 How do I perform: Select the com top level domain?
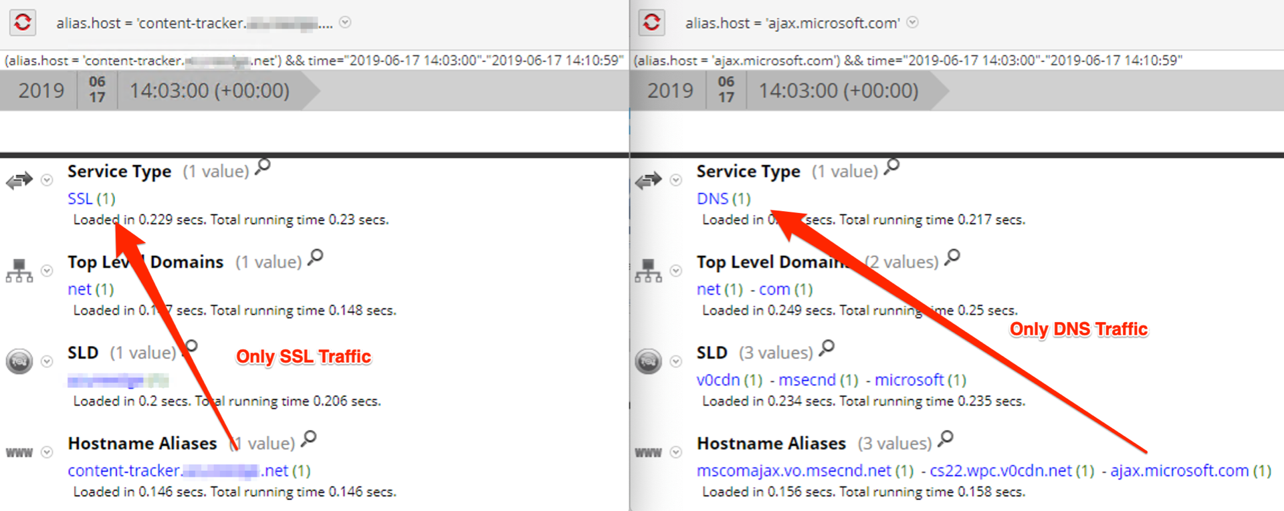[x=774, y=290]
